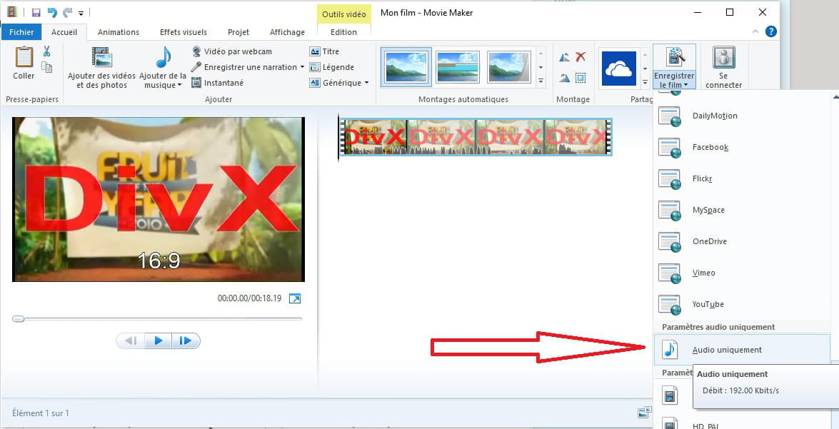Choose OneDrive in the save list

(742, 242)
